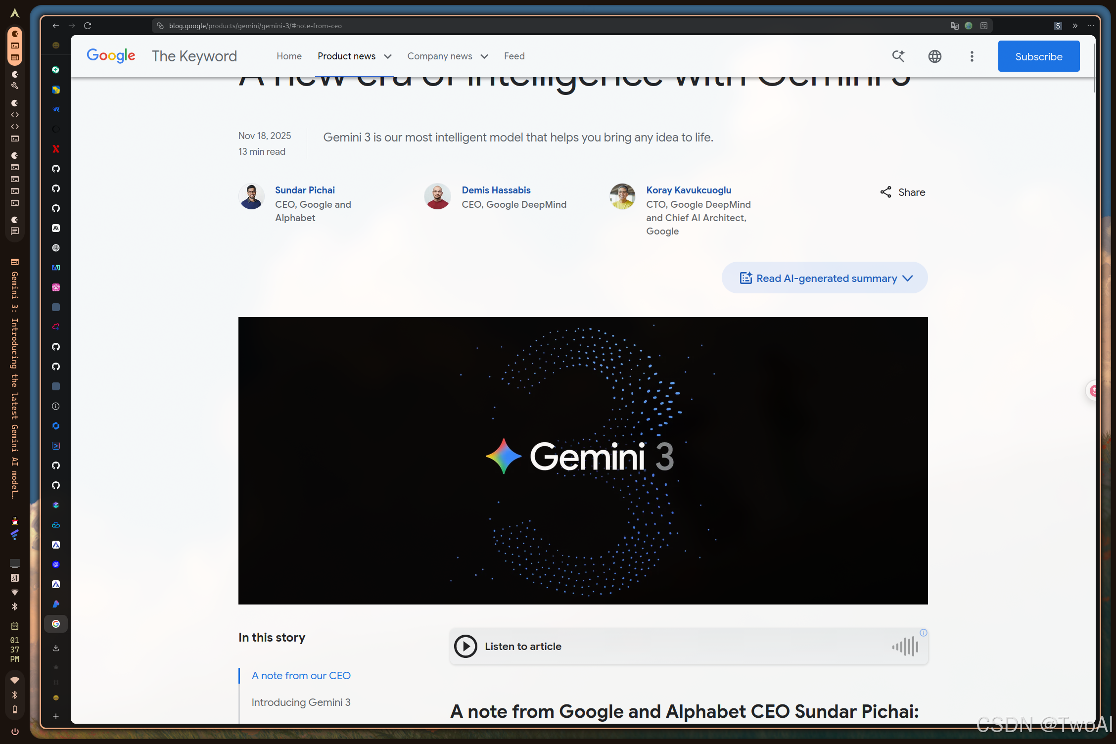Open the Feed menu item

[x=514, y=56]
